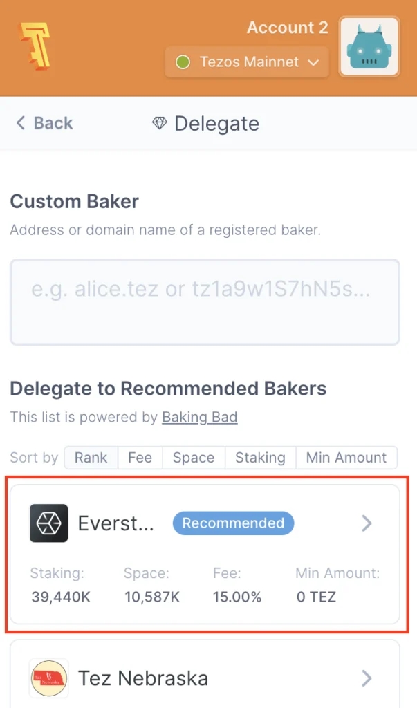417x708 pixels.
Task: Click the Custom Baker address input field
Action: pyautogui.click(x=205, y=302)
